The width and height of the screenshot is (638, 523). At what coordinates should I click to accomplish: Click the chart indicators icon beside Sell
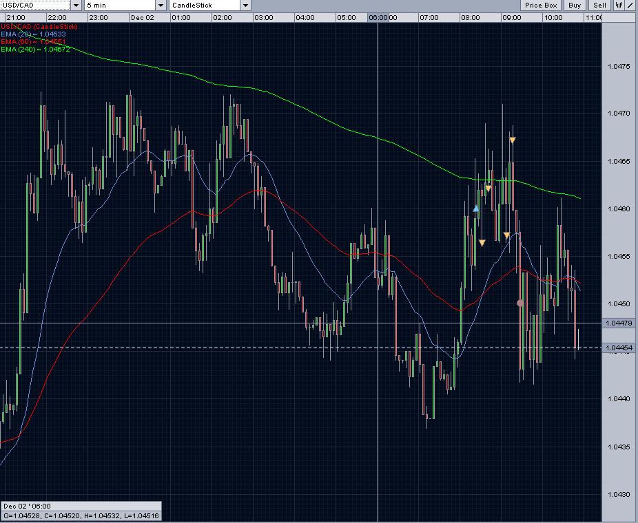pos(617,5)
